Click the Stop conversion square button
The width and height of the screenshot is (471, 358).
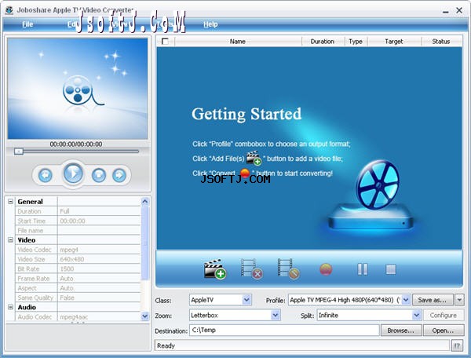(x=391, y=269)
